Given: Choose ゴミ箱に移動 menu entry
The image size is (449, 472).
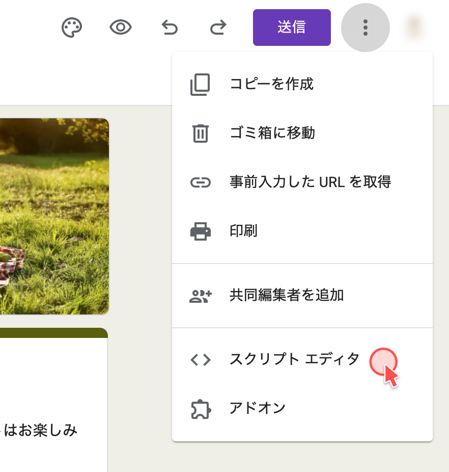Looking at the screenshot, I should point(302,133).
